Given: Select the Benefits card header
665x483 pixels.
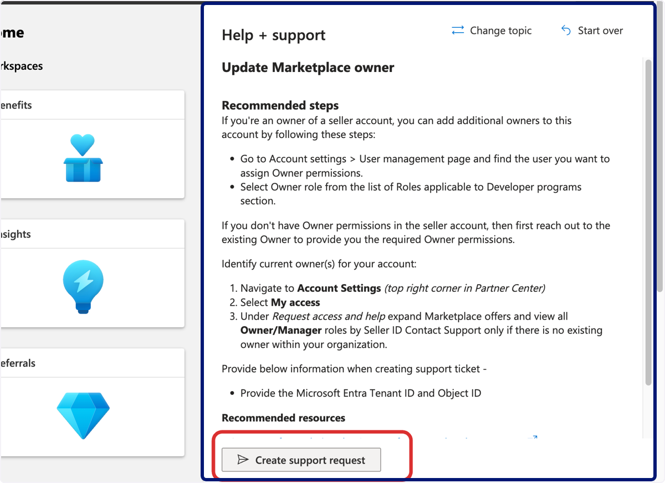Looking at the screenshot, I should (x=92, y=105).
